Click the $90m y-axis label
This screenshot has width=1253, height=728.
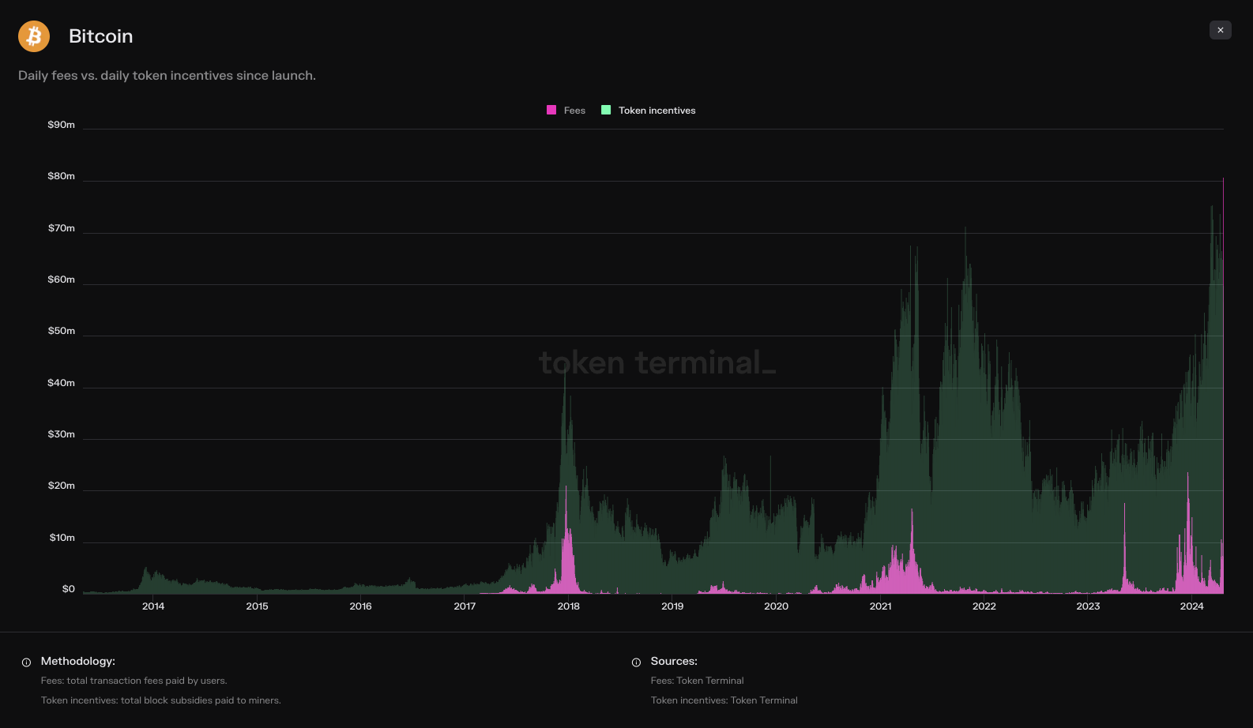(62, 125)
